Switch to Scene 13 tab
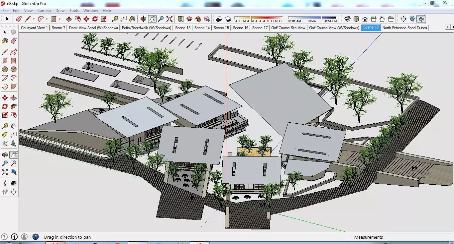The image size is (454, 244). [x=183, y=28]
